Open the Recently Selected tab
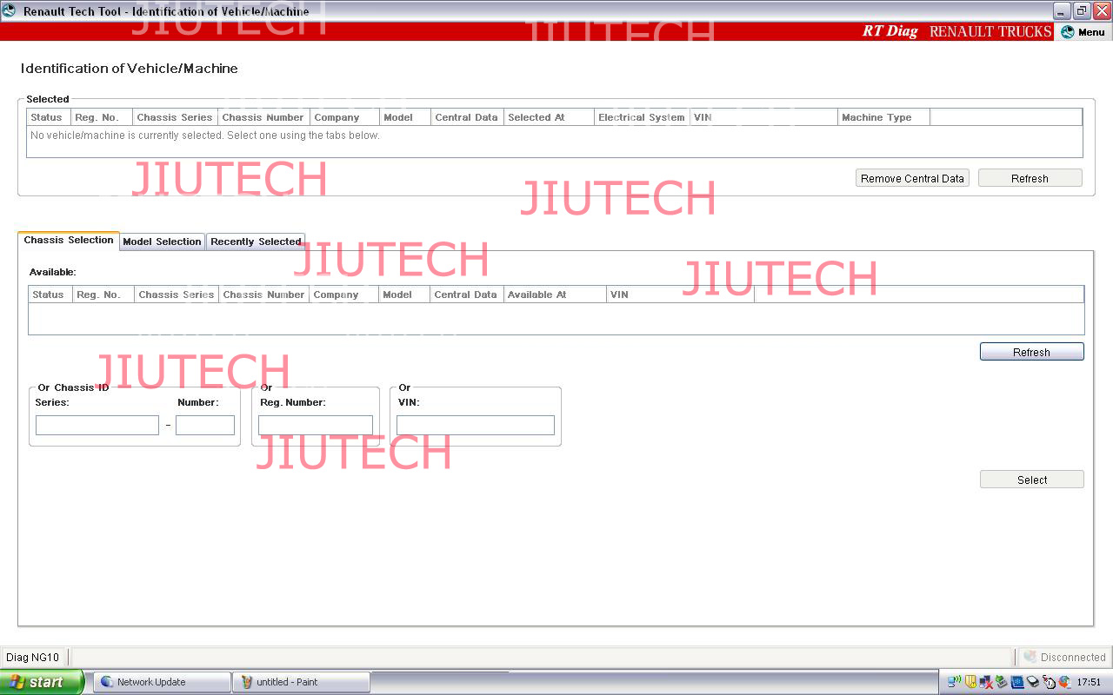1113x695 pixels. point(256,242)
